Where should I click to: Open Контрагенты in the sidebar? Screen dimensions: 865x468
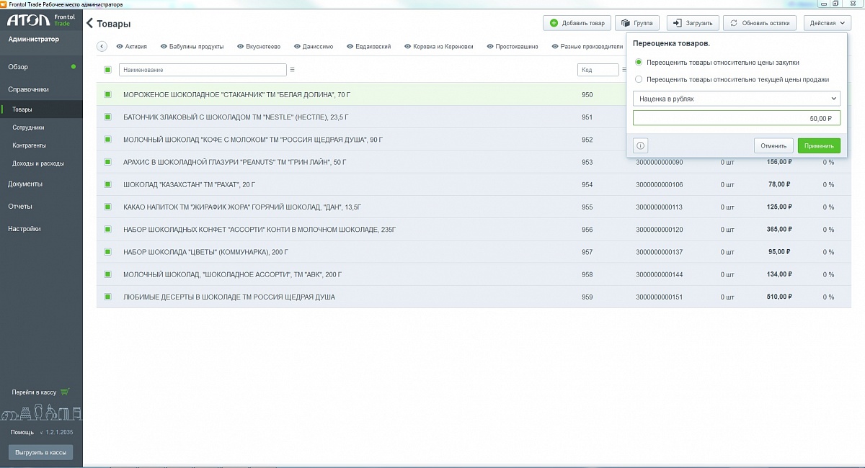[x=29, y=145]
